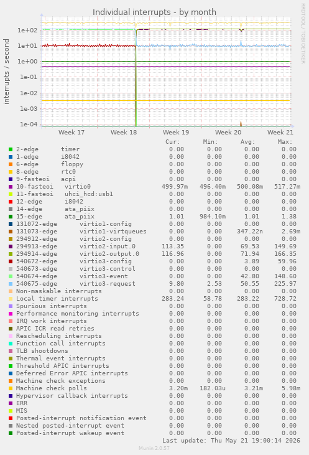Click the Munin 2.0.57 footer text
Viewport: 309px width, 455px height.
(x=154, y=448)
